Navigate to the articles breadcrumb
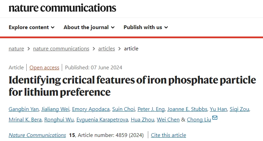Screen dimensions: 263x141 tap(106, 49)
